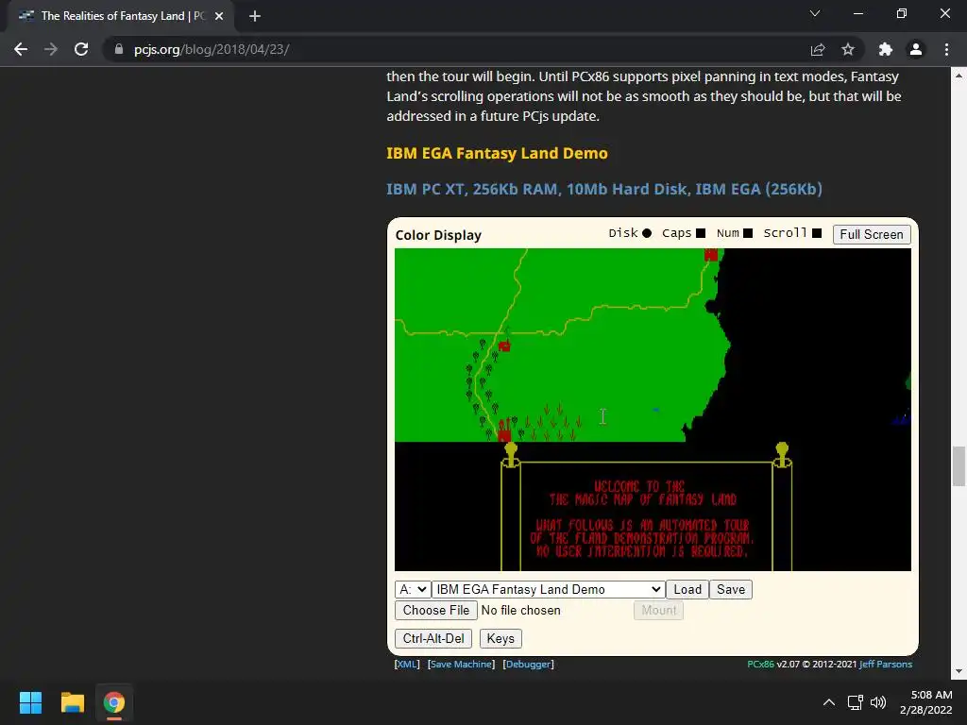967x725 pixels.
Task: Open a new browser tab
Action: pyautogui.click(x=255, y=16)
